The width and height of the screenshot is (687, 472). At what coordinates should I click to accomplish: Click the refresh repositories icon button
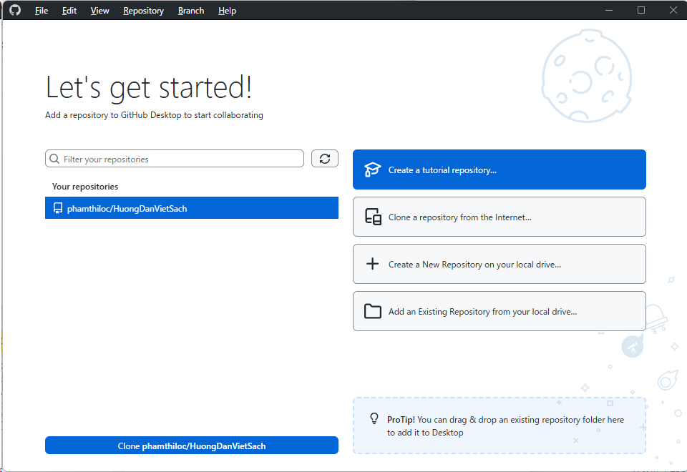(325, 159)
